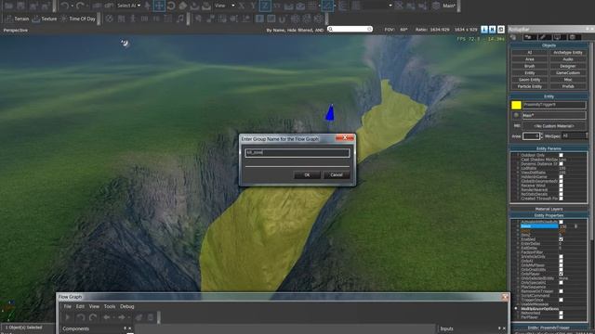Click Flow Graph play icon

pyautogui.click(x=68, y=317)
